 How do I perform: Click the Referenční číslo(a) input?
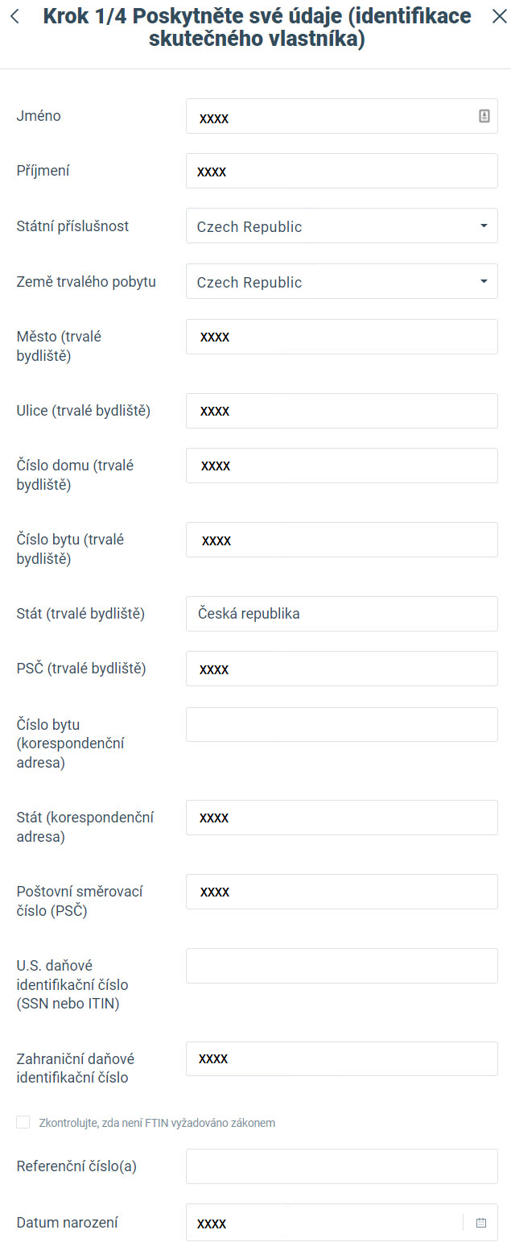point(341,1166)
